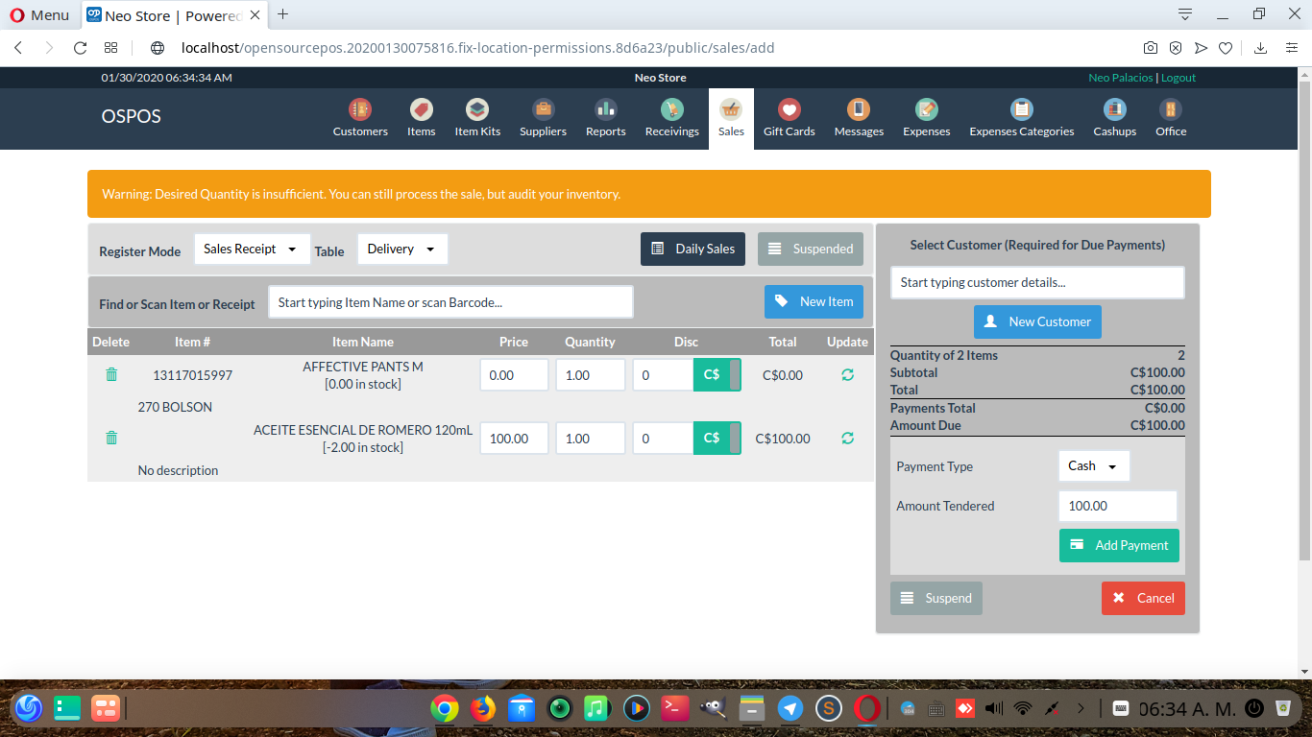Open the Gift Cards module

(x=789, y=117)
